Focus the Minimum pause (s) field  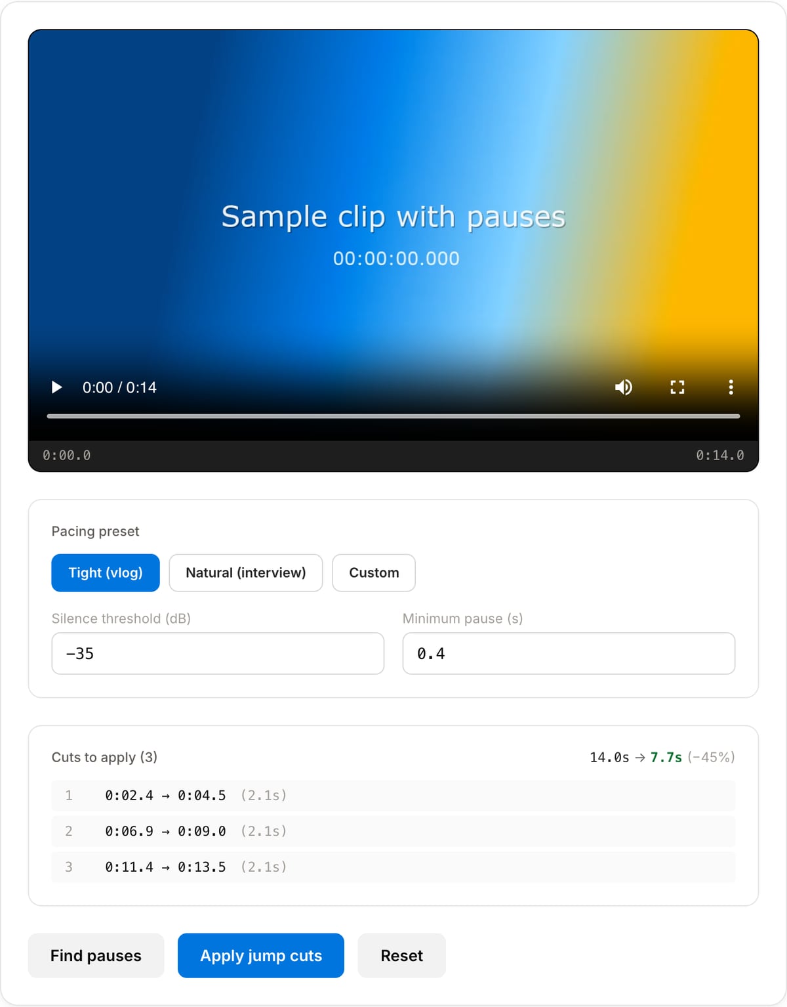[x=569, y=654]
